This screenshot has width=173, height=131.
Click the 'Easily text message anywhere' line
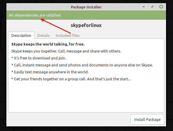[x=50, y=72]
